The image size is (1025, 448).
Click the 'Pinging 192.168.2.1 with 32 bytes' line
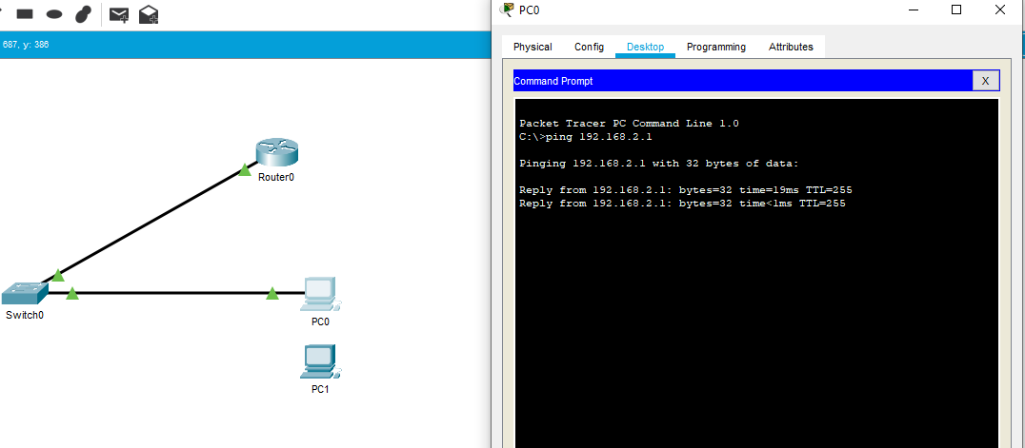[x=659, y=164]
